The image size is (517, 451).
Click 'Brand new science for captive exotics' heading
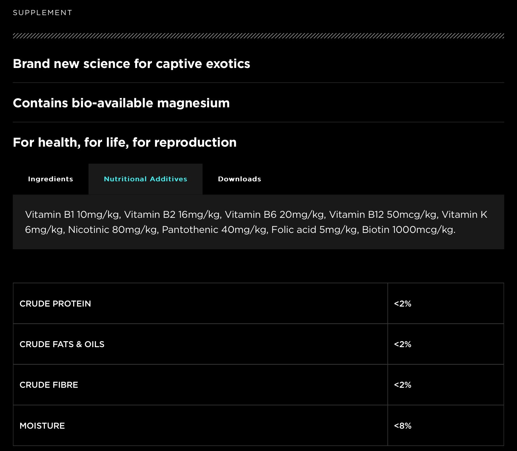(131, 64)
